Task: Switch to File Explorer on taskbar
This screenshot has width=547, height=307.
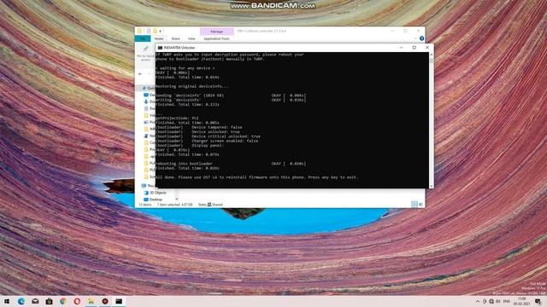Action: click(91, 301)
